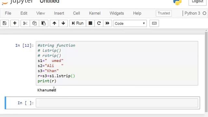Image resolution: width=208 pixels, height=117 pixels.
Task: Open the Help menu
Action: pos(137,13)
